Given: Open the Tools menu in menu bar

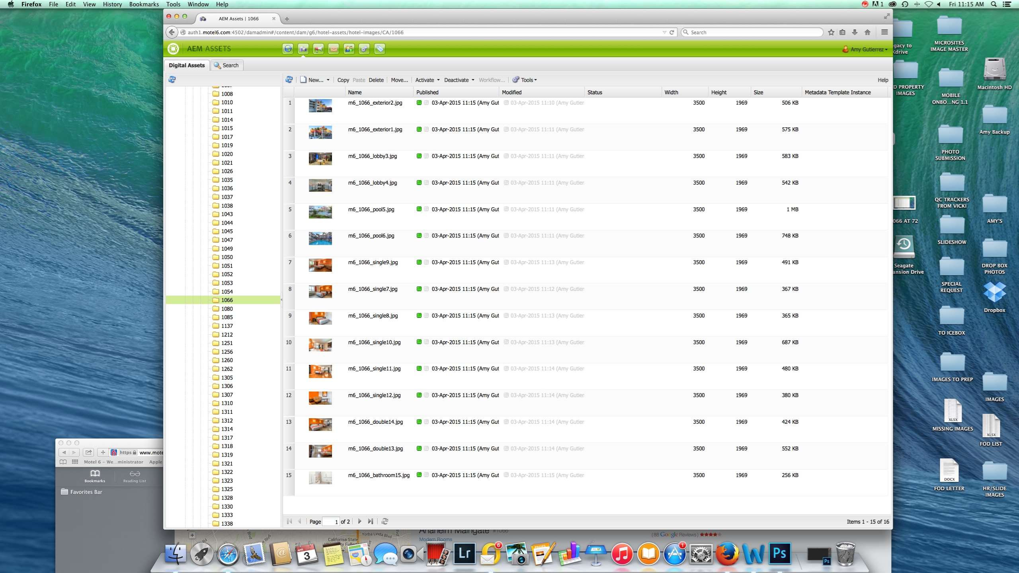Looking at the screenshot, I should click(x=173, y=4).
